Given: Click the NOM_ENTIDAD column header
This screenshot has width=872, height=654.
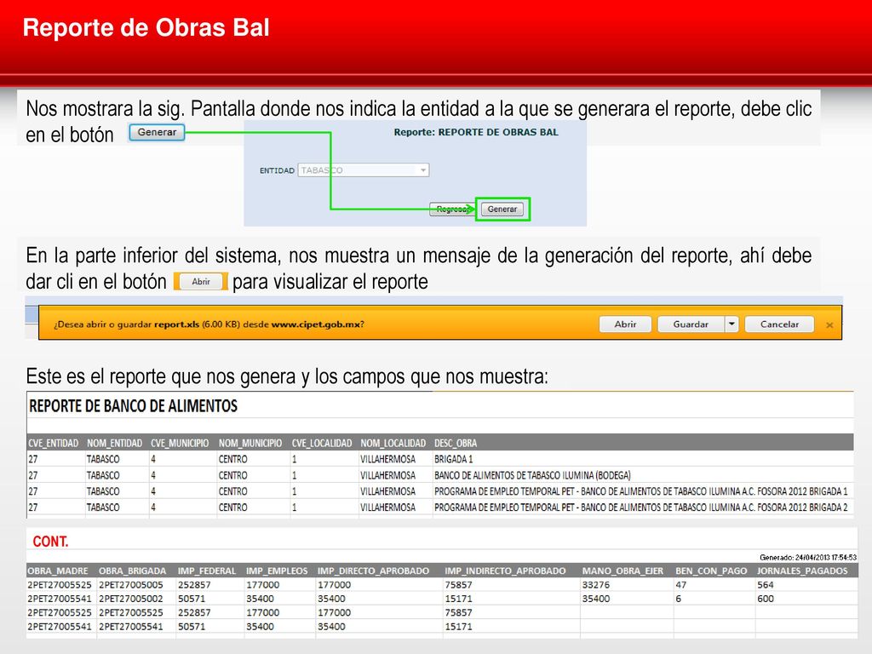Looking at the screenshot, I should (115, 443).
